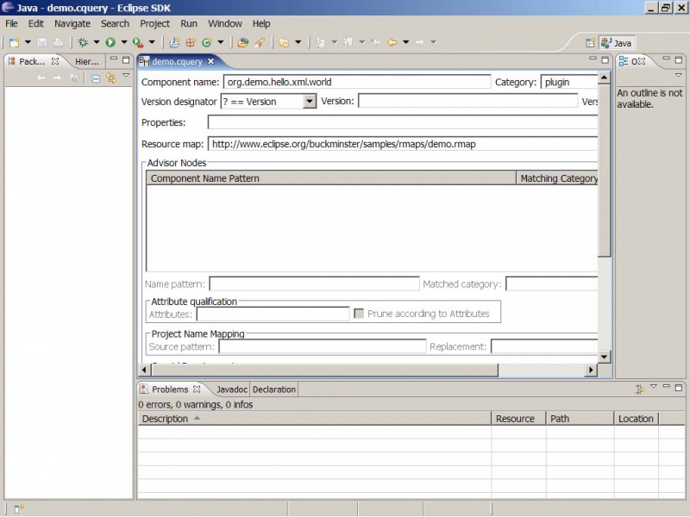
Task: Open the Run menu
Action: pos(189,24)
